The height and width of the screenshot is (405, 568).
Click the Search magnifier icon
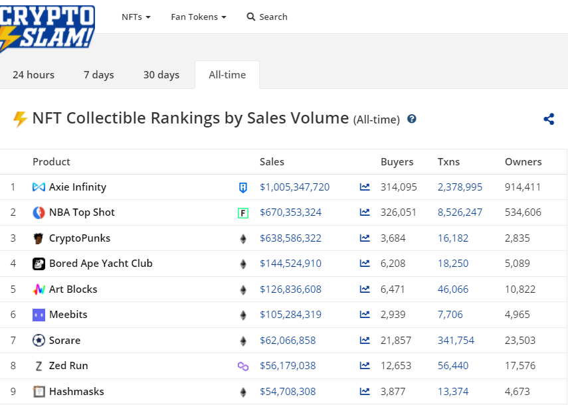click(x=250, y=17)
